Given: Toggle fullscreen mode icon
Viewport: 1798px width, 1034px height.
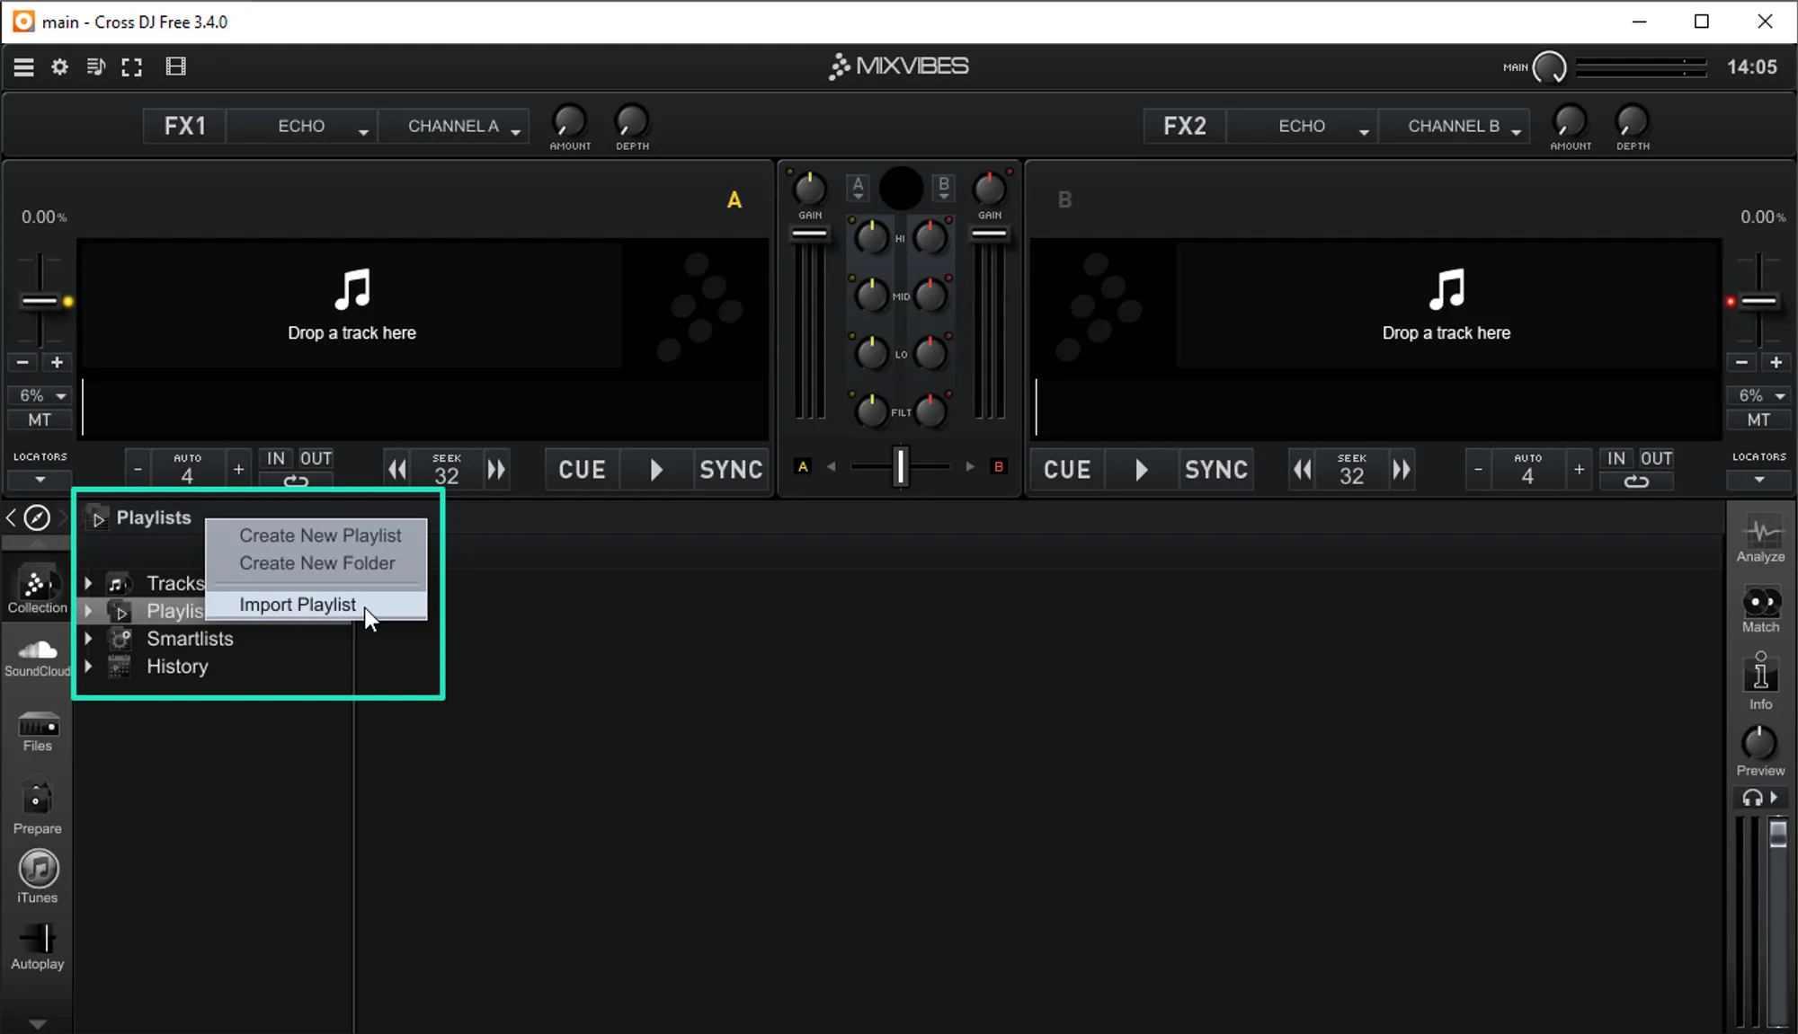Looking at the screenshot, I should [131, 66].
